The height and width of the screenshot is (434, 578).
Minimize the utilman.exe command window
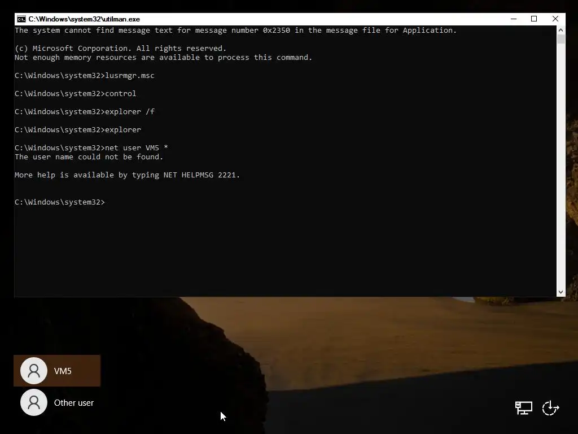(514, 19)
